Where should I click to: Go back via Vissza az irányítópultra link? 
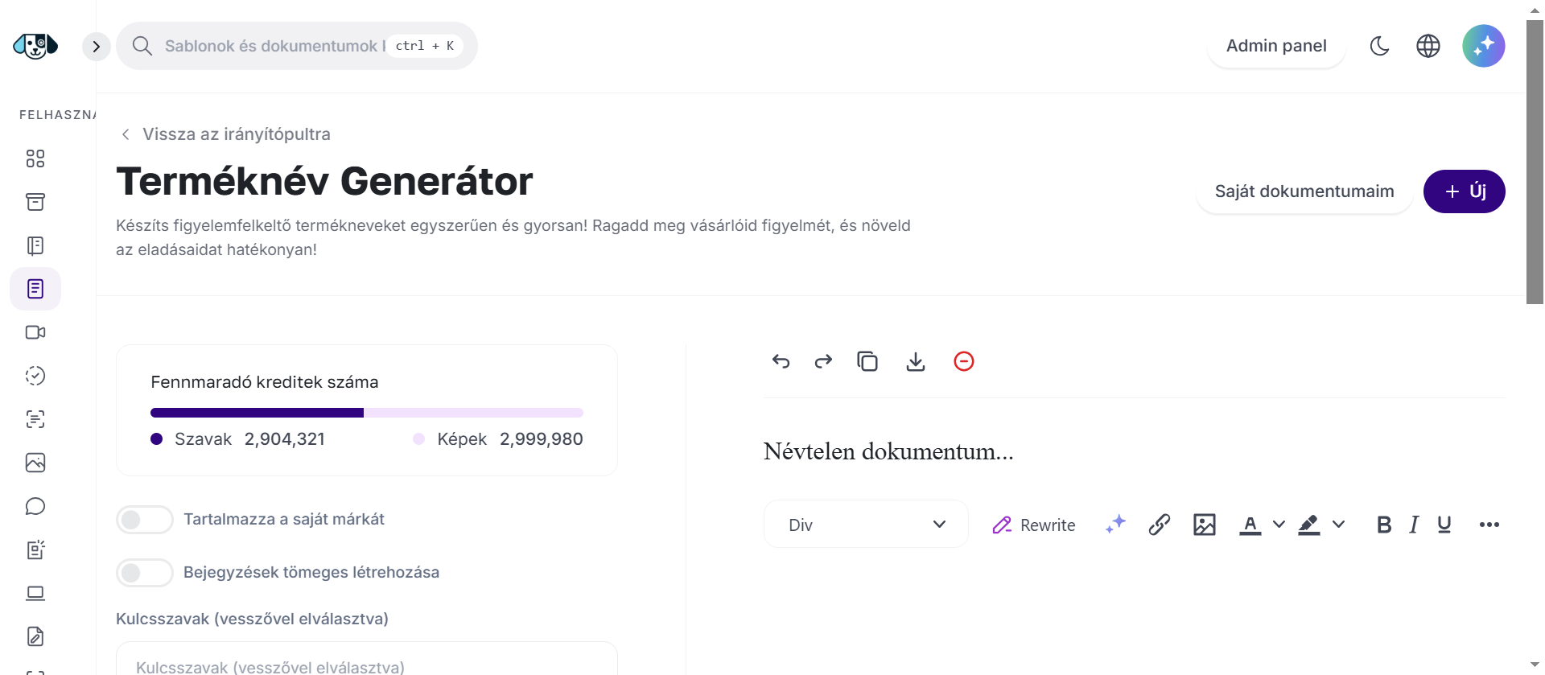pos(236,134)
